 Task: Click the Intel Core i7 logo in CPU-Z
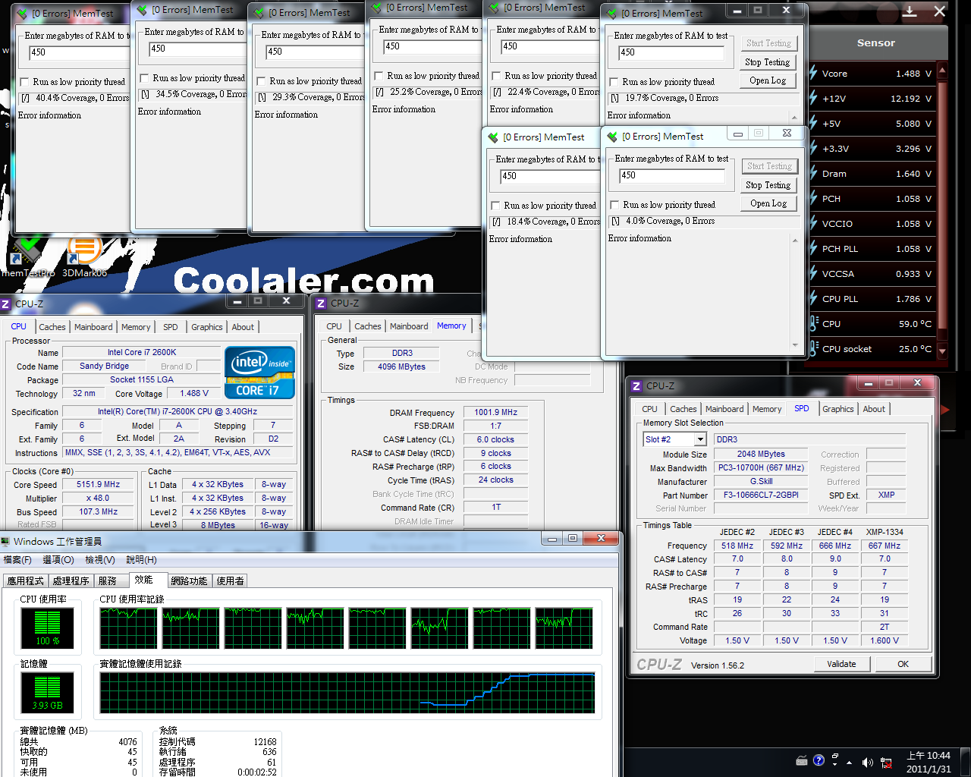(259, 373)
